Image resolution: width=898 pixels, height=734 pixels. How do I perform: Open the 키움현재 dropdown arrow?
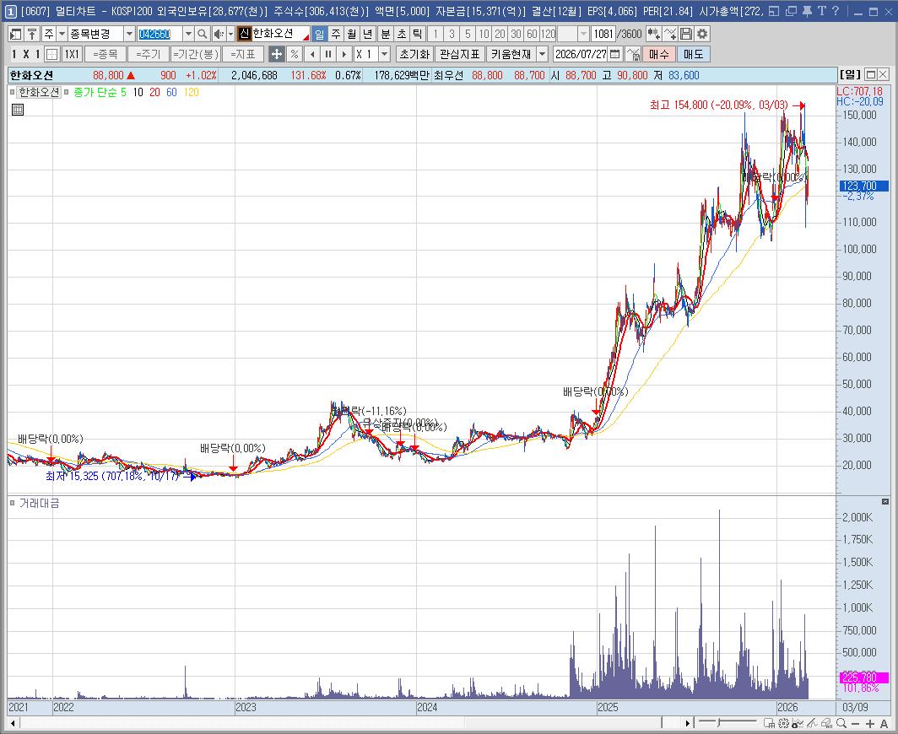coord(542,54)
